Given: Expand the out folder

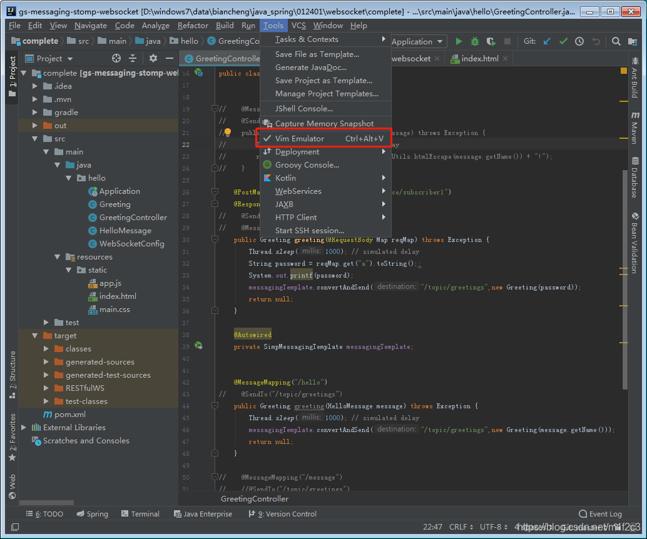Looking at the screenshot, I should pos(35,125).
